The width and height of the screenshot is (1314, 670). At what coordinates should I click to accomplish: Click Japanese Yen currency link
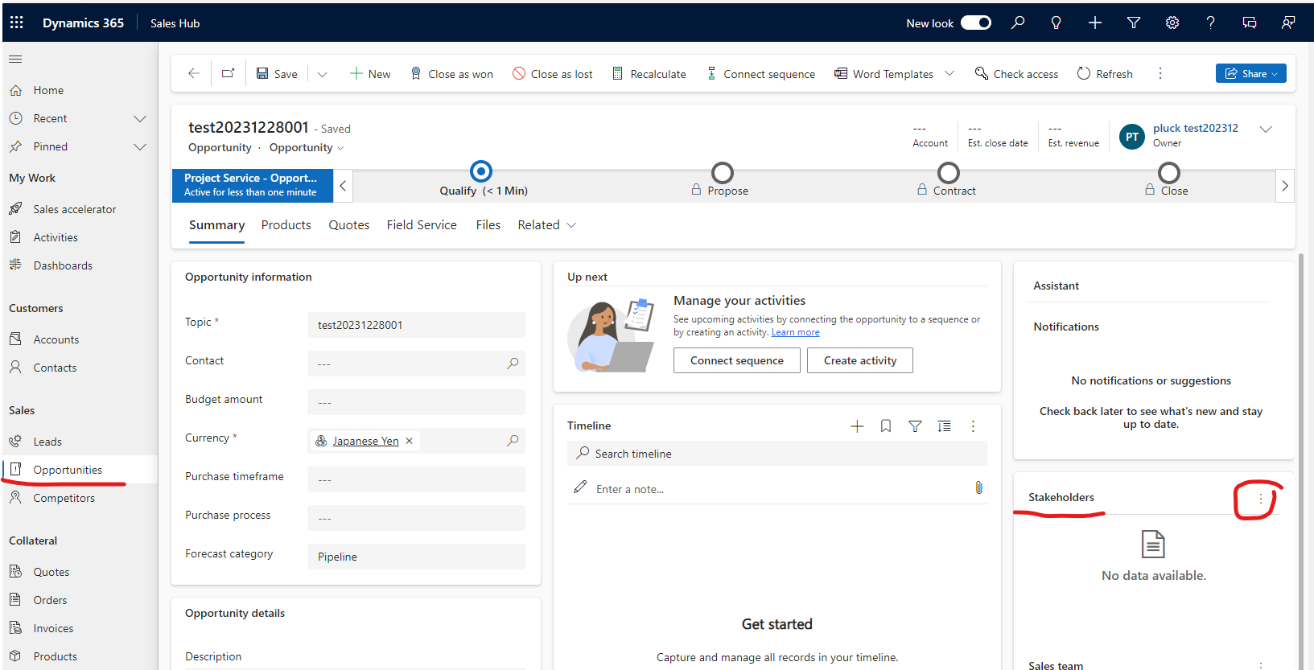[x=365, y=441]
